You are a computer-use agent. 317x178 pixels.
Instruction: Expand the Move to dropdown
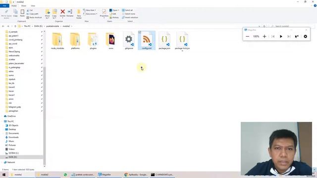pos(48,17)
